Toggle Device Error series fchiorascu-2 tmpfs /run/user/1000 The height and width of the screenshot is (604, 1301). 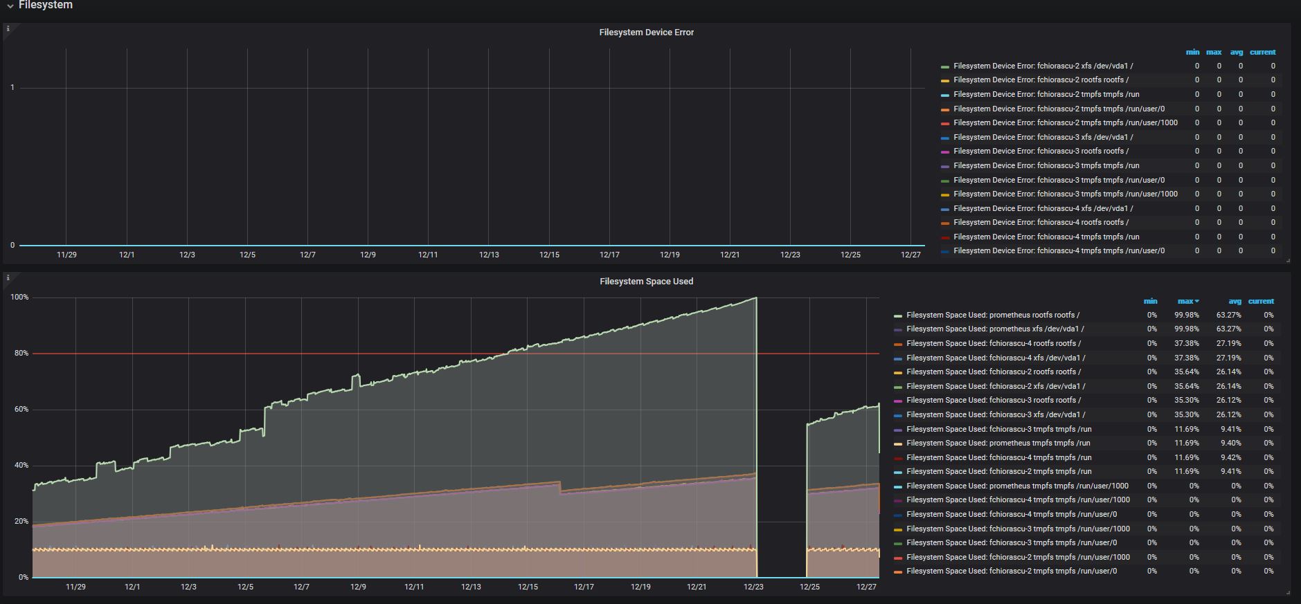click(1066, 122)
